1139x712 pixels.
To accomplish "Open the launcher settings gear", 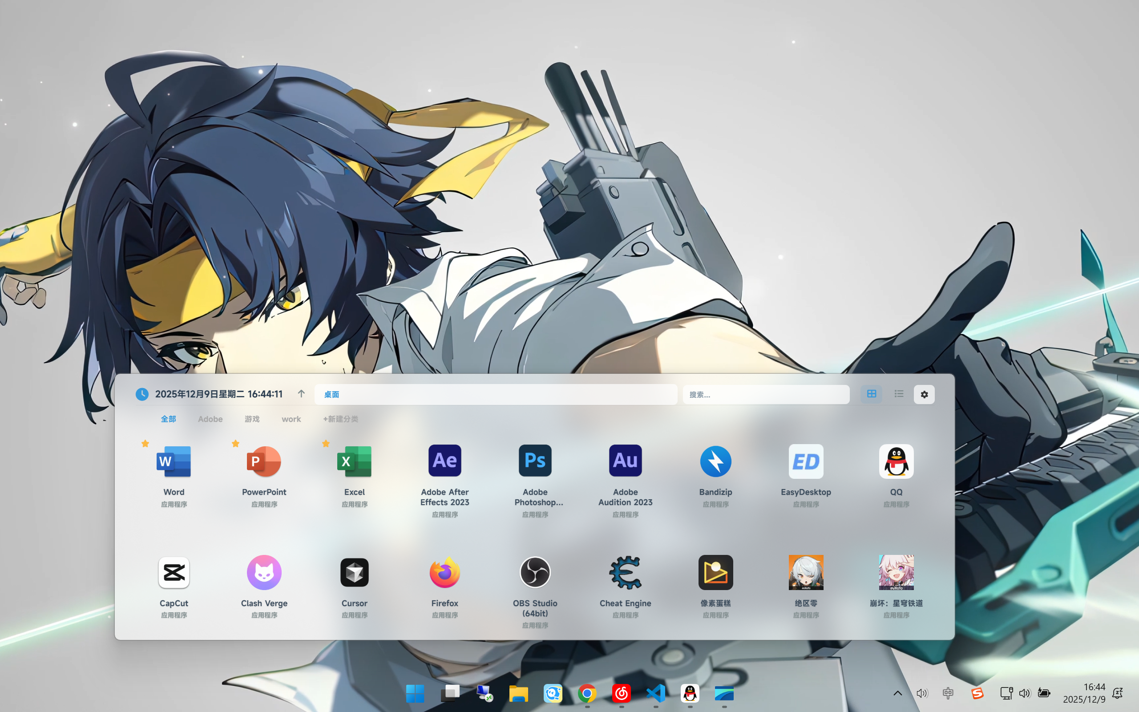I will (925, 395).
